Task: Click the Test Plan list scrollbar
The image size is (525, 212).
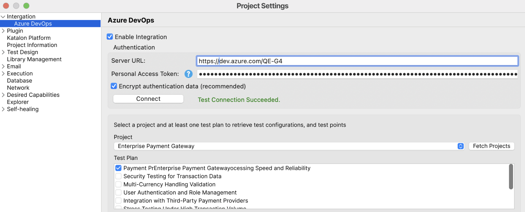Action: [x=511, y=176]
